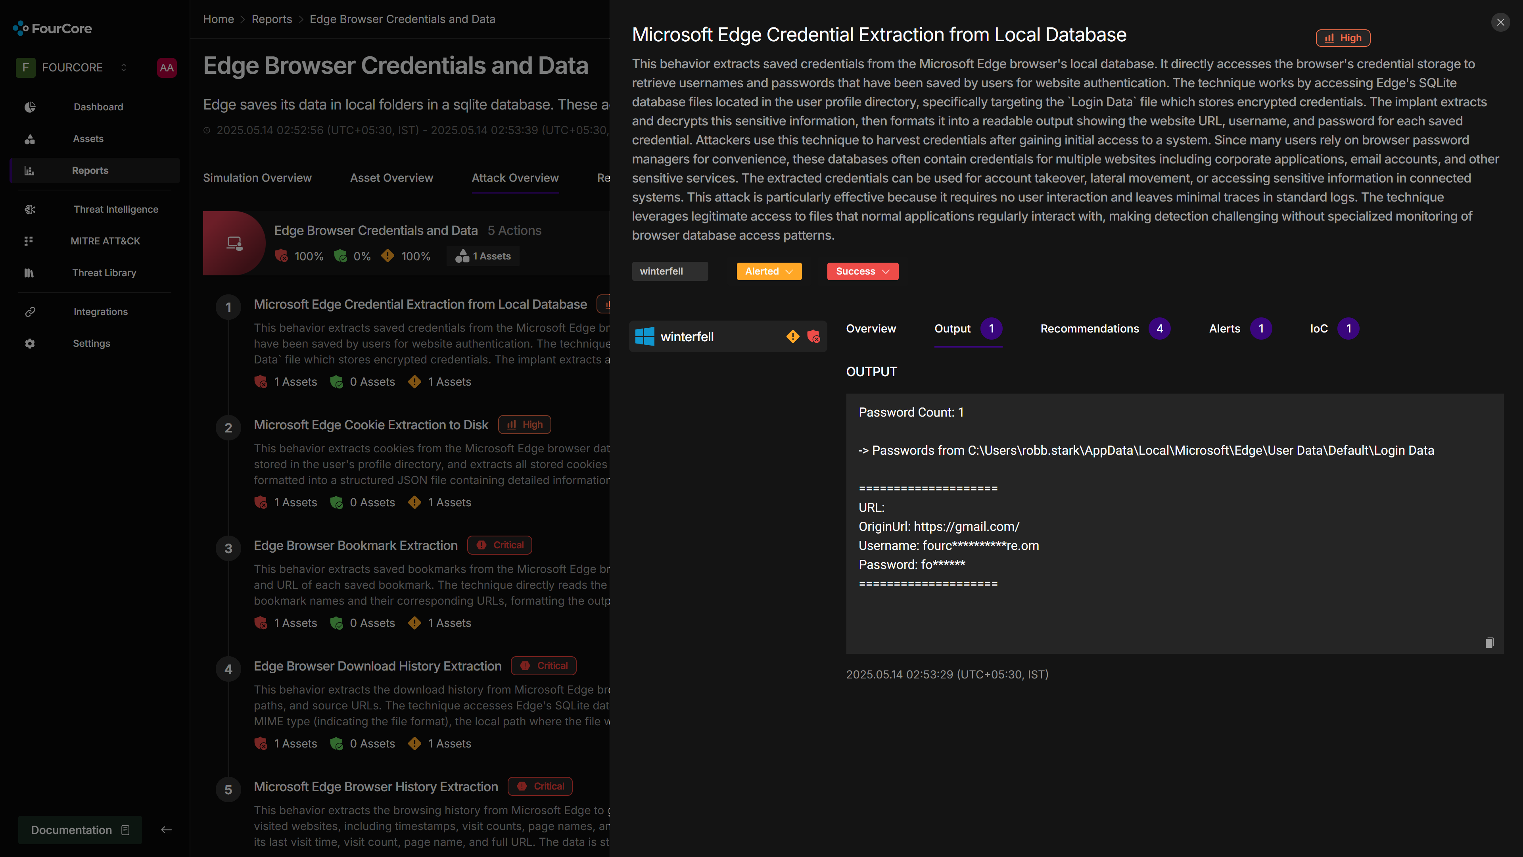Viewport: 1523px width, 857px height.
Task: Open the Recommendations tab
Action: click(x=1105, y=329)
